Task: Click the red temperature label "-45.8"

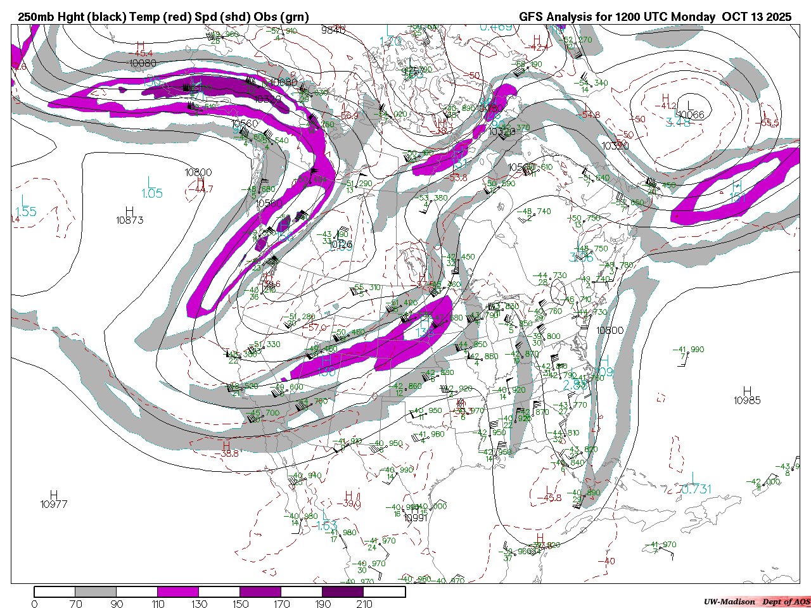Action: (x=549, y=498)
